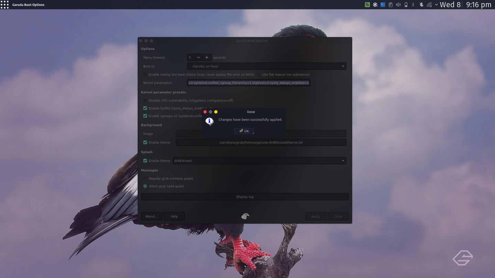Screen dimensions: 495x278
Task: Click the Wed 8 date in panel
Action: click(x=450, y=4)
